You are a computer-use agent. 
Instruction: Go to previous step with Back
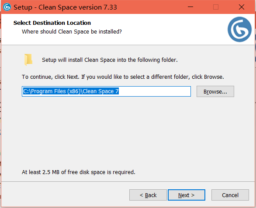tap(148, 195)
